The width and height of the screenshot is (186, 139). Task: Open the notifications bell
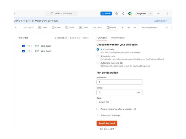[x=123, y=13]
